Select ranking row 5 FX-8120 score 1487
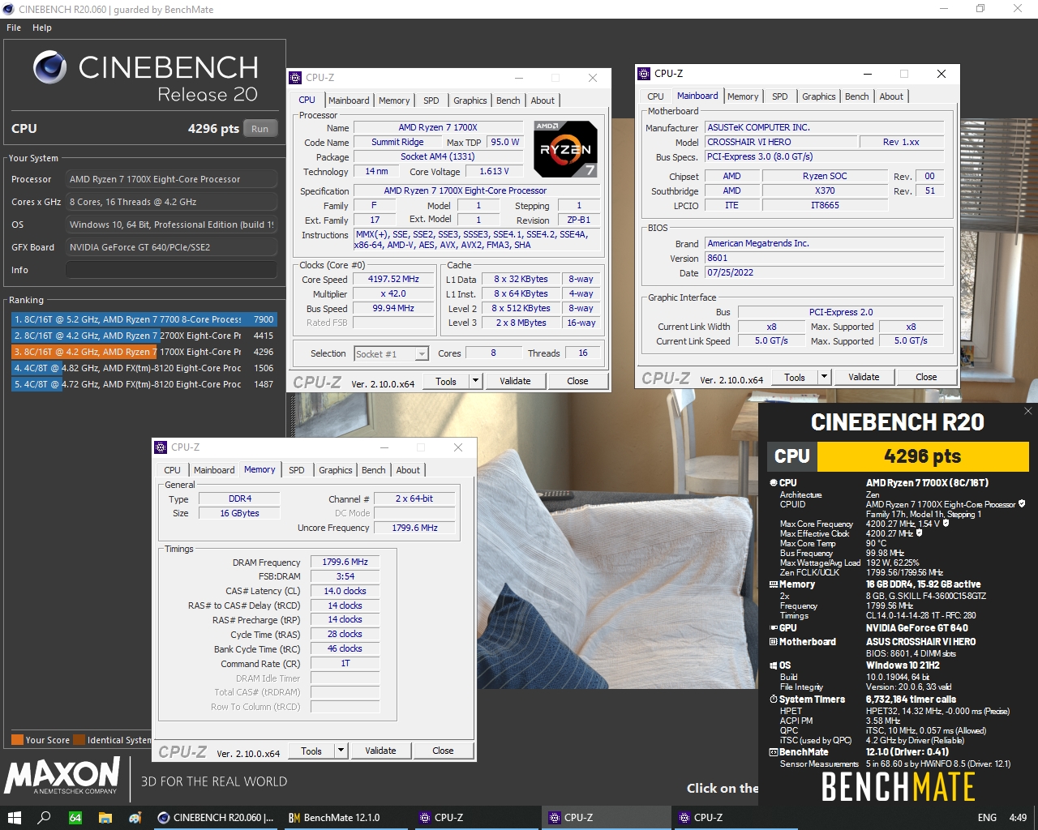Screen dimensions: 1038x830 (144, 384)
